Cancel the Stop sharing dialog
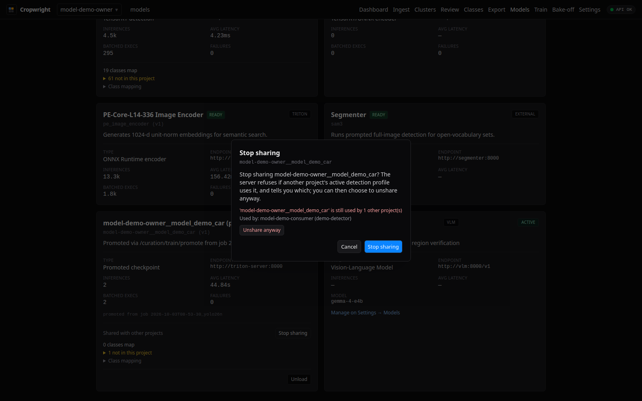This screenshot has height=401, width=642. (349, 247)
